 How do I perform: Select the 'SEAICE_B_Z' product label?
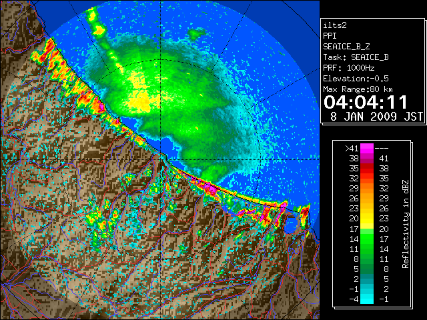tap(346, 47)
